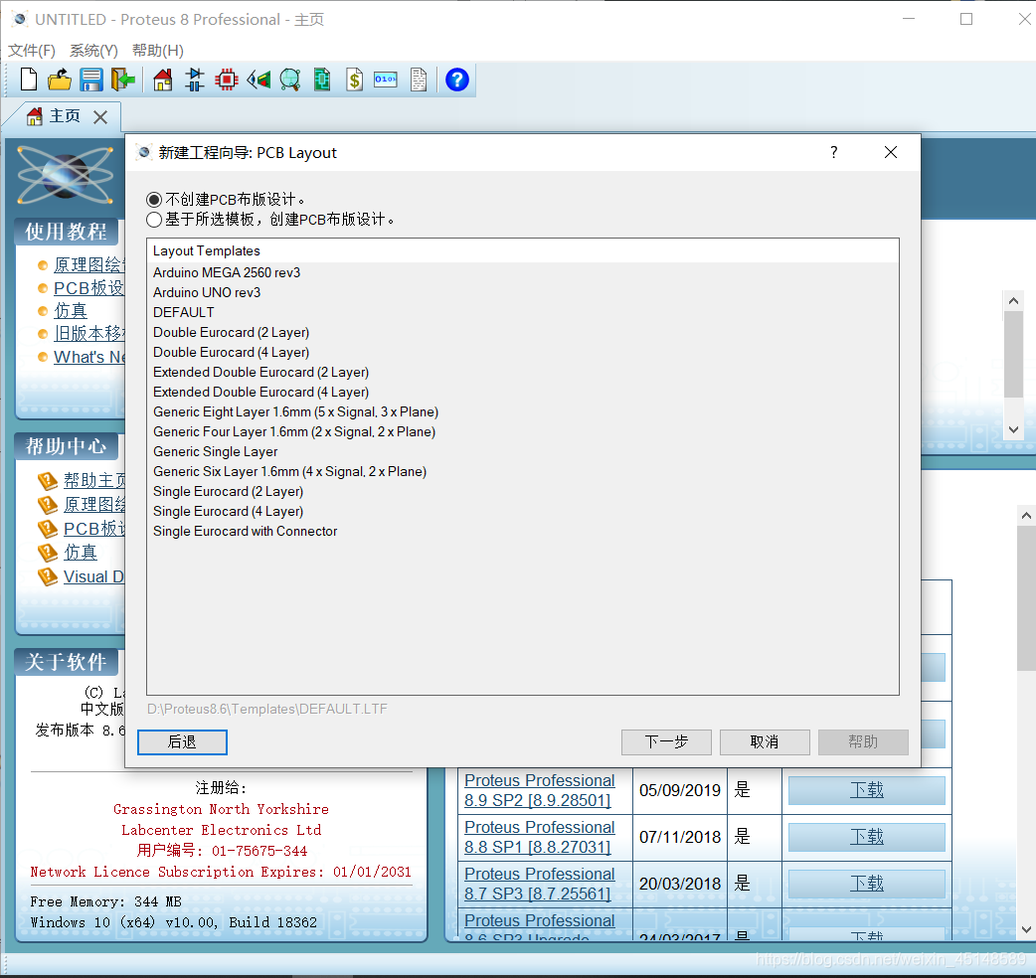Click the dialog's ? help button
The image size is (1036, 978).
coord(834,152)
